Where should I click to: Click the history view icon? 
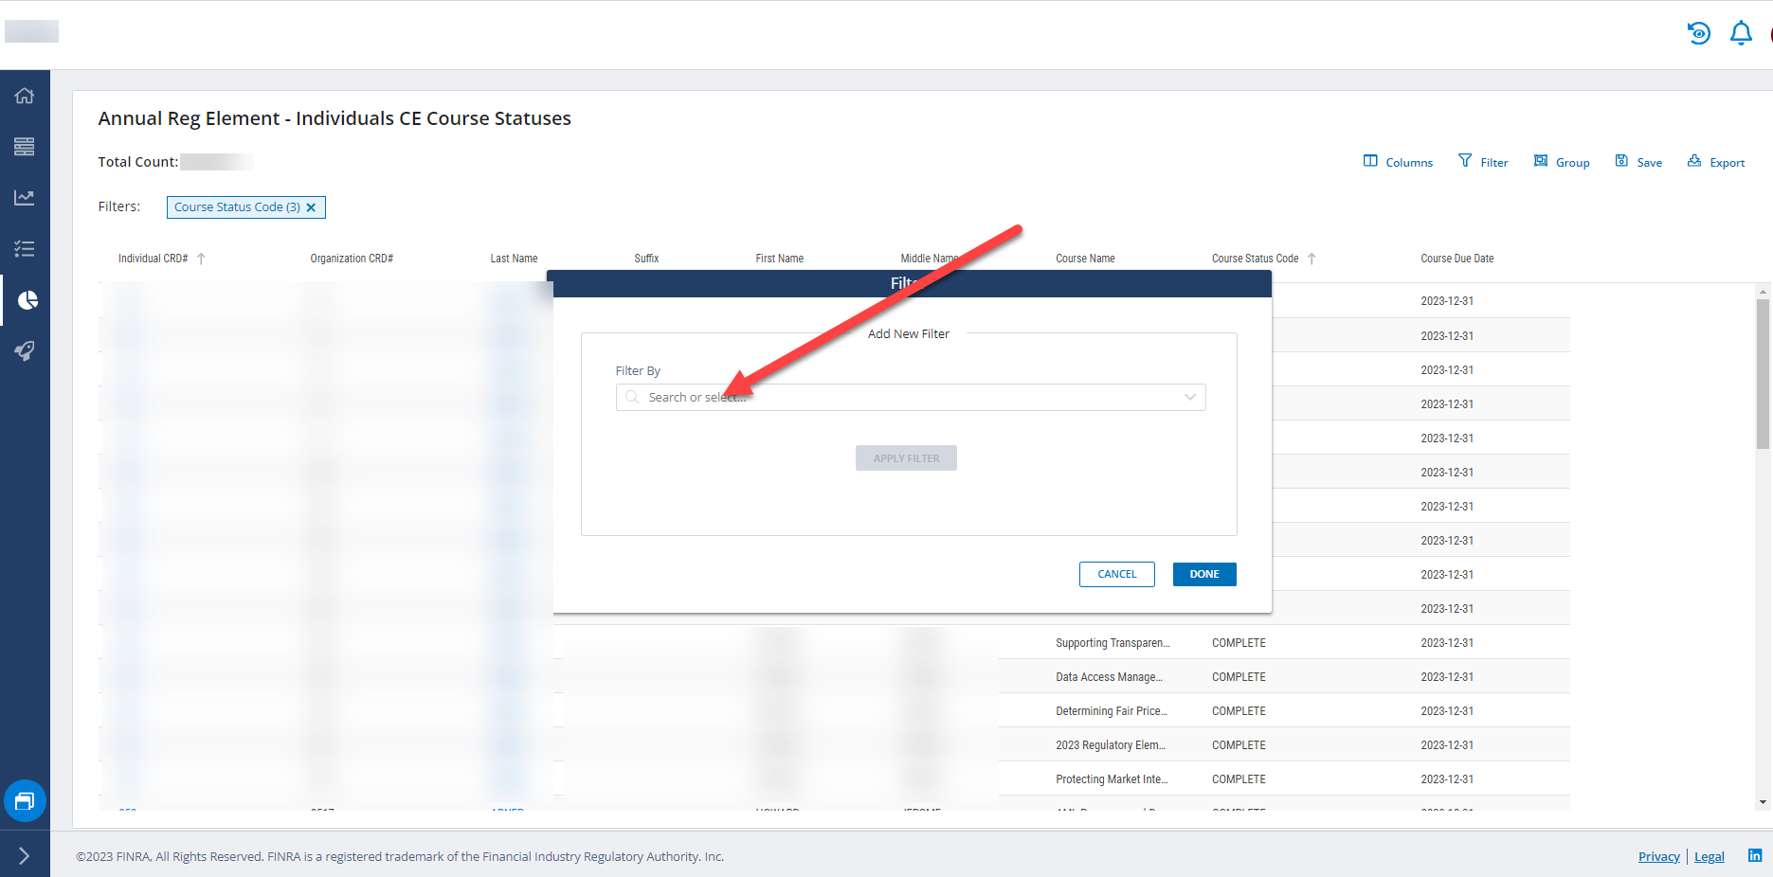click(x=1698, y=33)
